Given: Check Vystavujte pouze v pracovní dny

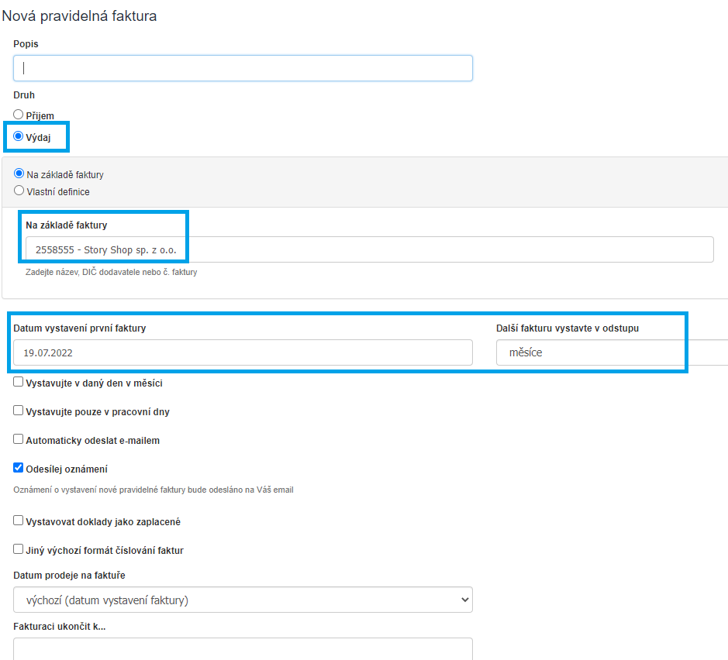Looking at the screenshot, I should click(x=19, y=411).
